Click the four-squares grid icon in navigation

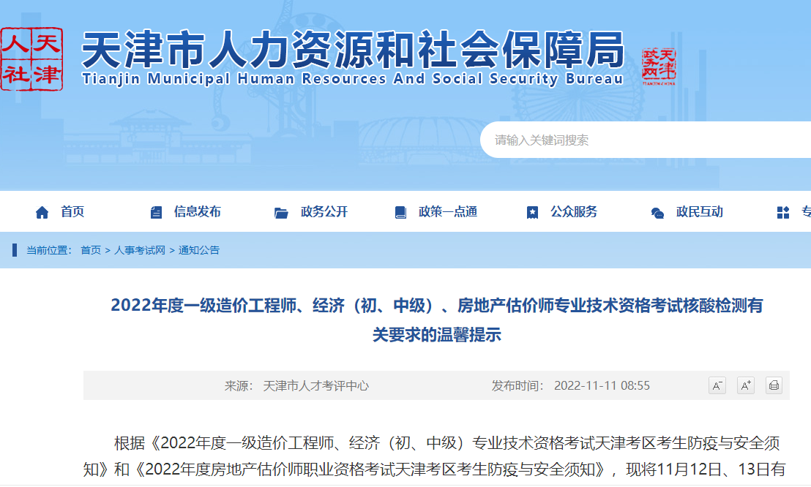(783, 213)
